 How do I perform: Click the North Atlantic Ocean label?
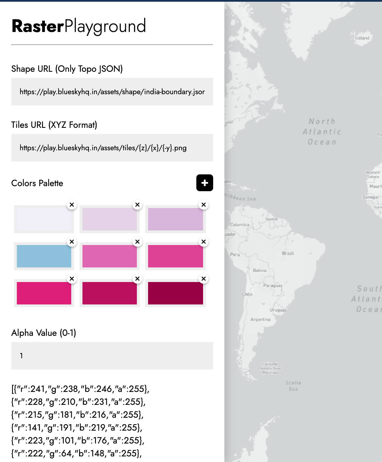(322, 131)
